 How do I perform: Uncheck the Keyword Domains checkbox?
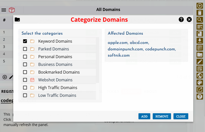(x=25, y=41)
